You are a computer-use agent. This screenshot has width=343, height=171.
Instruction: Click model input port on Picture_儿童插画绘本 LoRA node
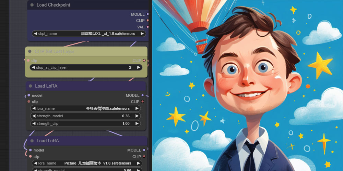point(30,150)
